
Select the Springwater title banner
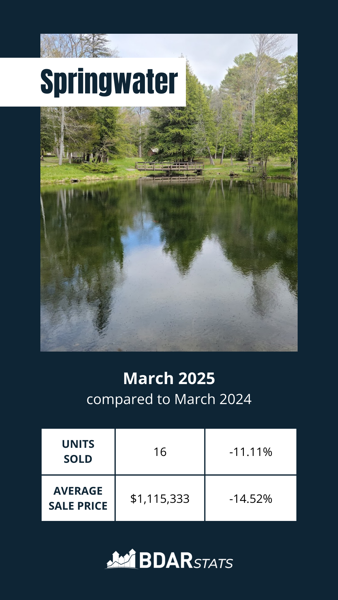pyautogui.click(x=93, y=82)
